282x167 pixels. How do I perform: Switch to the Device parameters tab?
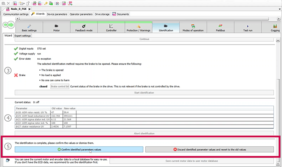coord(57,14)
